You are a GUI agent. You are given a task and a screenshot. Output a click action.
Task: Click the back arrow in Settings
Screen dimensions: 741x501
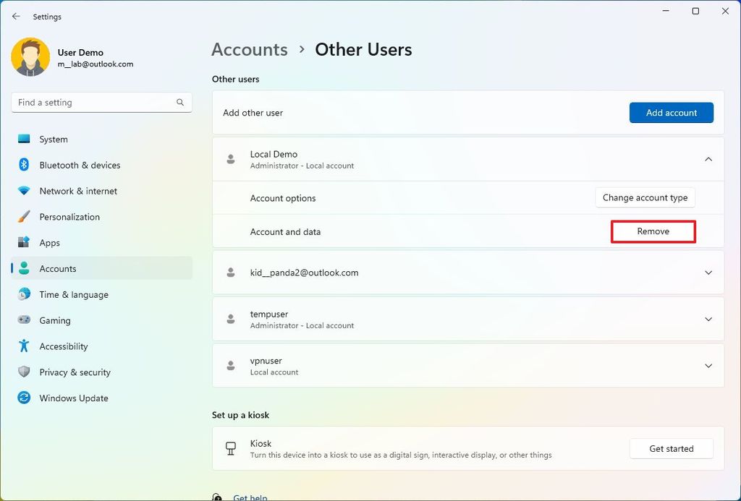click(16, 17)
